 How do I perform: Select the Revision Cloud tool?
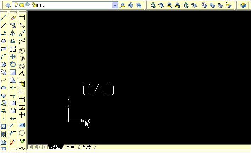pos(4,72)
